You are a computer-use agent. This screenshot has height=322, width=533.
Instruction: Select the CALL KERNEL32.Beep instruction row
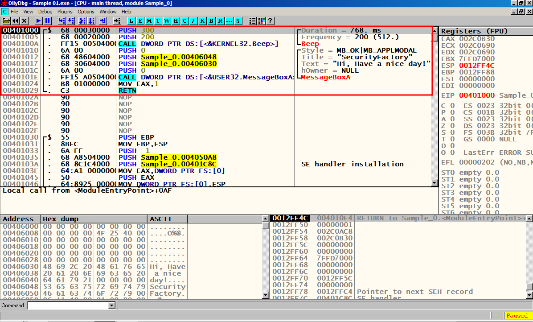pos(217,44)
